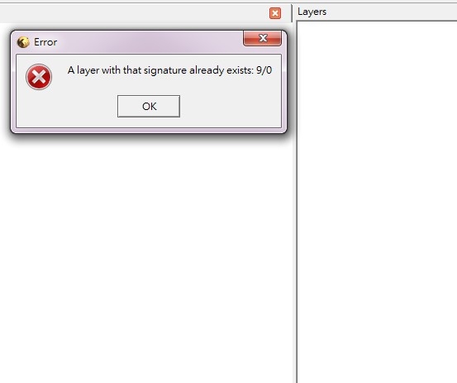Image resolution: width=457 pixels, height=383 pixels.
Task: Click blank header area right of Layers label
Action: click(391, 12)
